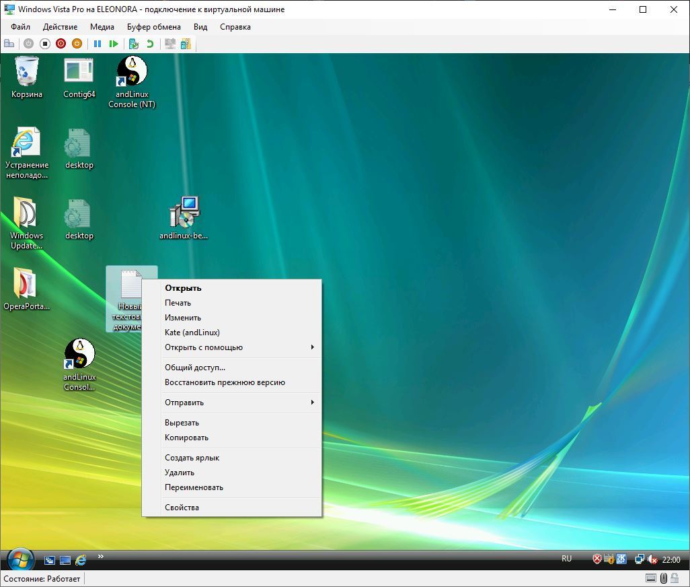The width and height of the screenshot is (690, 587).
Task: Pause the virtual machine
Action: pyautogui.click(x=98, y=44)
